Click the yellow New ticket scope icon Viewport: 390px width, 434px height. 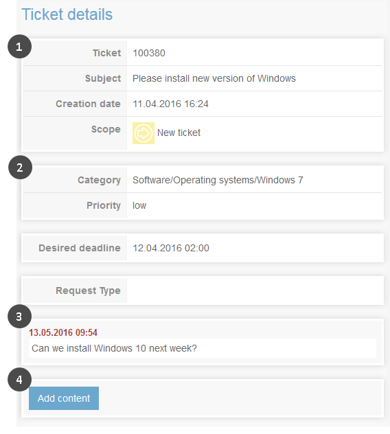[x=144, y=133]
